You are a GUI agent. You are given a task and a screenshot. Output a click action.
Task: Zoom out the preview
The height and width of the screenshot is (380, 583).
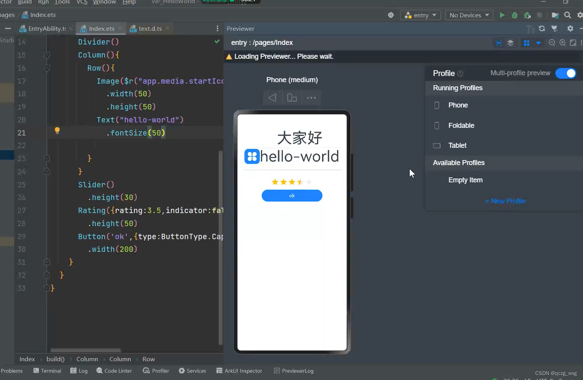click(552, 43)
